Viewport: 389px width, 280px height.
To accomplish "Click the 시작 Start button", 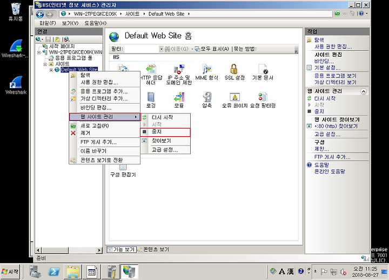I will [10, 271].
